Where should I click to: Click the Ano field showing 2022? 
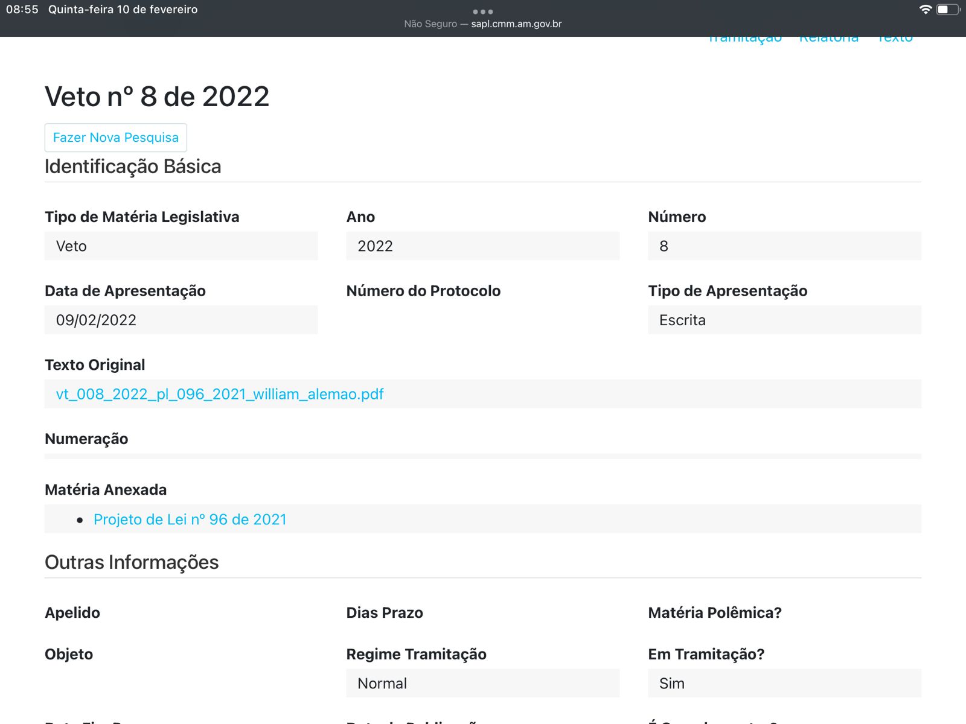click(x=482, y=246)
